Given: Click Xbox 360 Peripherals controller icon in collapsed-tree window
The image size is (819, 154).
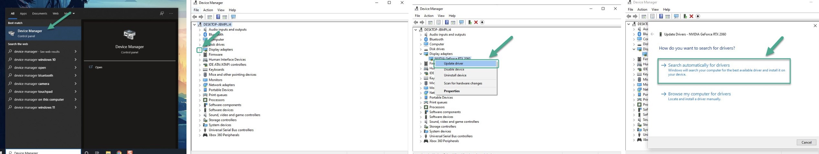Looking at the screenshot, I should (x=205, y=135).
